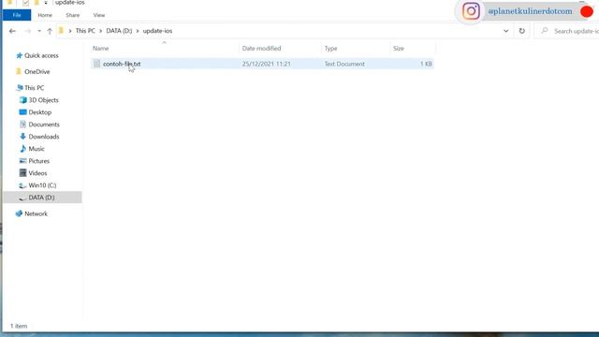
Task: Open Customize Quick Access Toolbar dropdown
Action: click(46, 3)
